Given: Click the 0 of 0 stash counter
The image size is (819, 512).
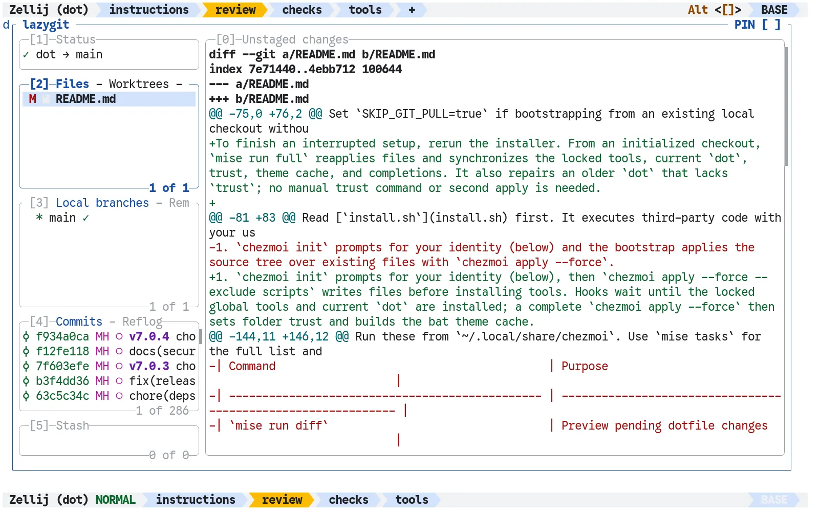Looking at the screenshot, I should (x=169, y=455).
